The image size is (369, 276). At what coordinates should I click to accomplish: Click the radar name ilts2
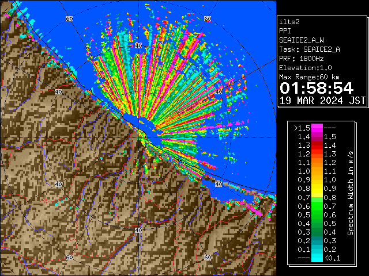[289, 22]
